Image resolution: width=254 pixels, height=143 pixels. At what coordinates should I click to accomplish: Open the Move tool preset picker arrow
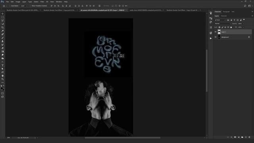coord(6,6)
